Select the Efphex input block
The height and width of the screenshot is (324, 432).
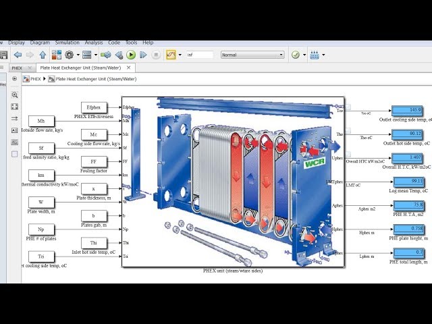point(94,107)
